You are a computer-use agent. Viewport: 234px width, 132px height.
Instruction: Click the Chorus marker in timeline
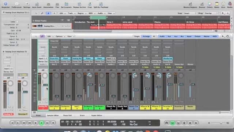point(158,22)
